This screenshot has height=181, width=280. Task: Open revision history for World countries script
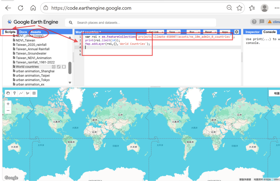(54, 67)
